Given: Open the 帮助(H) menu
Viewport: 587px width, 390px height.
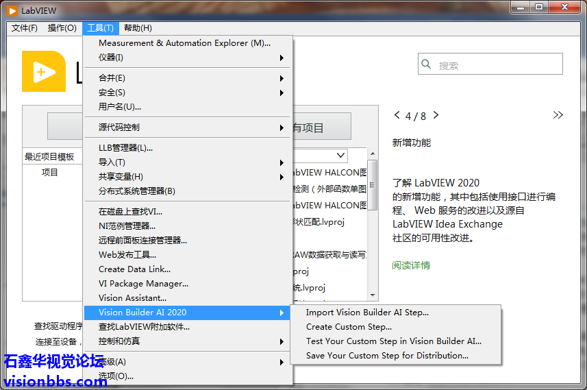Looking at the screenshot, I should click(x=138, y=28).
